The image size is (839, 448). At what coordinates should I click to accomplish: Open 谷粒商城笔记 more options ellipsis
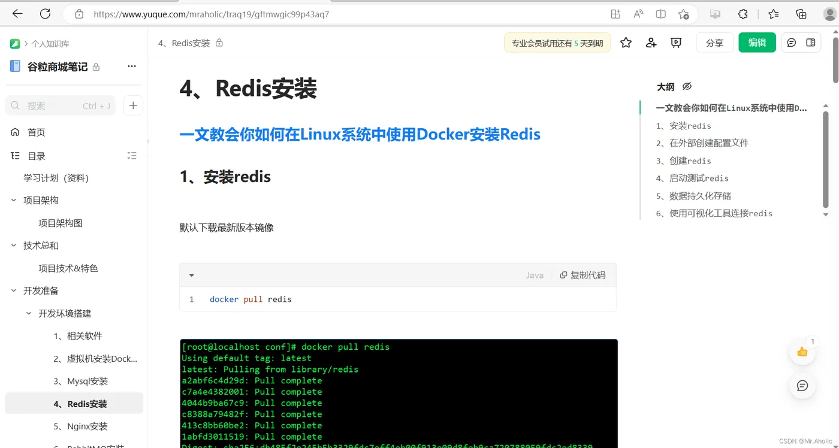pyautogui.click(x=132, y=66)
